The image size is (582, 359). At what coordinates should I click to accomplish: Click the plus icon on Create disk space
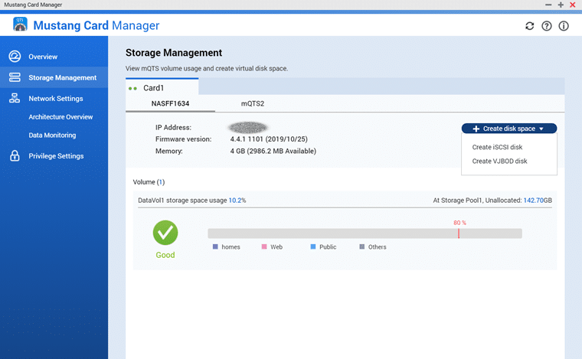476,129
